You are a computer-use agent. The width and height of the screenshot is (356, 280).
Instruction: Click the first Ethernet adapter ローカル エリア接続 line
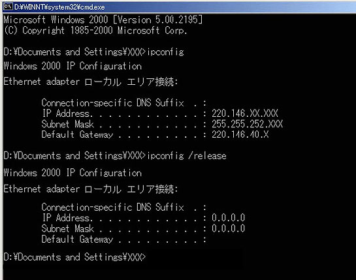[91, 82]
